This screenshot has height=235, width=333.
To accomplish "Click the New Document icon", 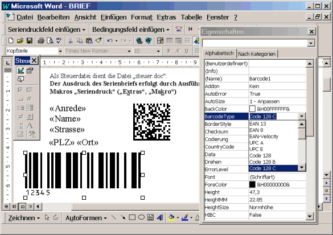I will coord(11,40).
